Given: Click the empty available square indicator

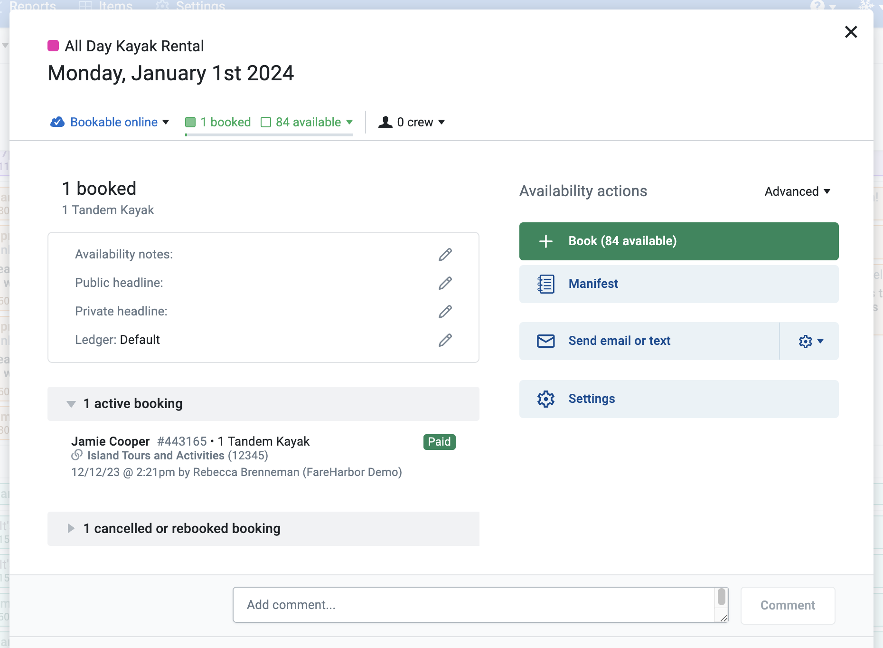Looking at the screenshot, I should pos(266,122).
